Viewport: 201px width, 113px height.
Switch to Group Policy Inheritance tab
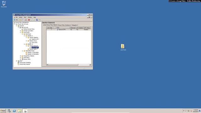(x=64, y=25)
